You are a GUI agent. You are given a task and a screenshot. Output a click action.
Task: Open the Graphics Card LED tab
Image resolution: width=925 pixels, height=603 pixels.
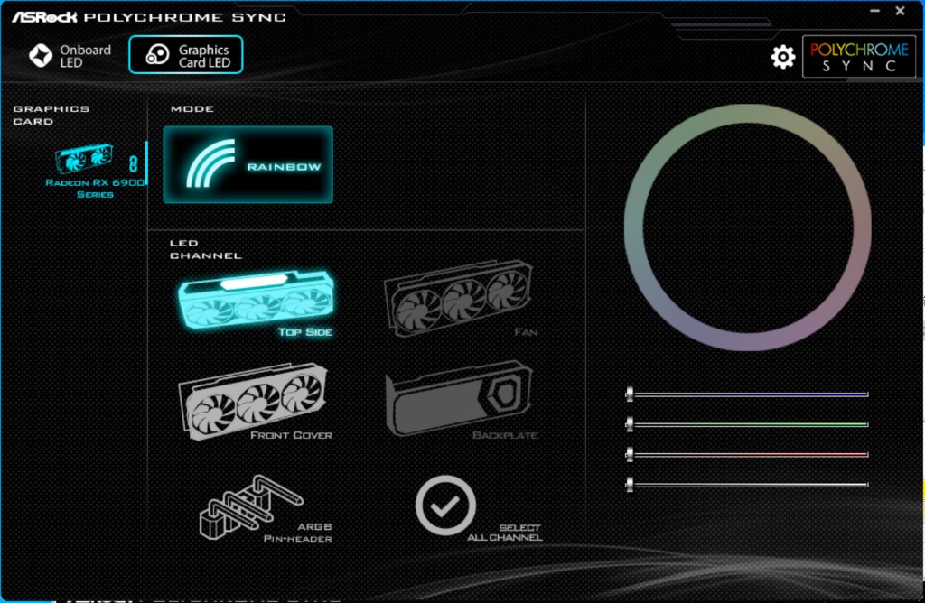point(186,55)
